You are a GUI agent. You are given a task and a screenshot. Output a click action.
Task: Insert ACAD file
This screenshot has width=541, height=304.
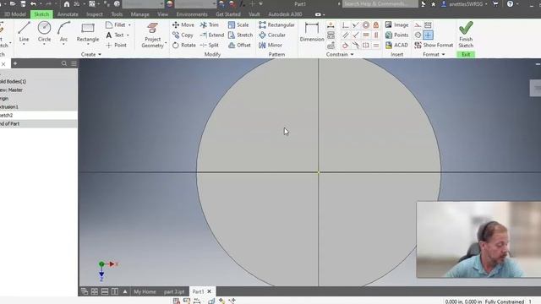click(x=396, y=45)
